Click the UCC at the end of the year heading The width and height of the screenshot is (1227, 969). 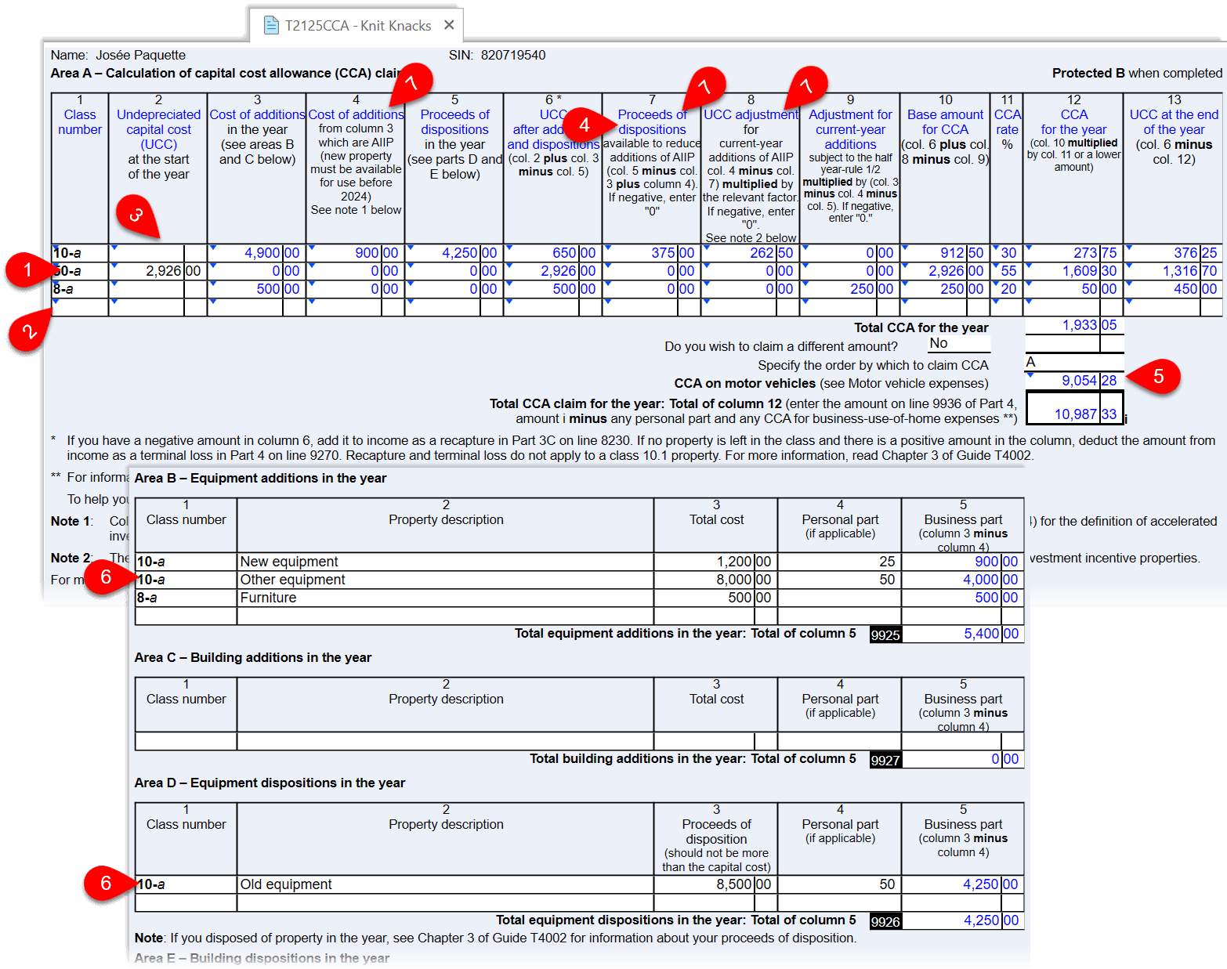coord(1174,122)
